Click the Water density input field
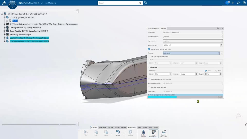 [191, 45]
